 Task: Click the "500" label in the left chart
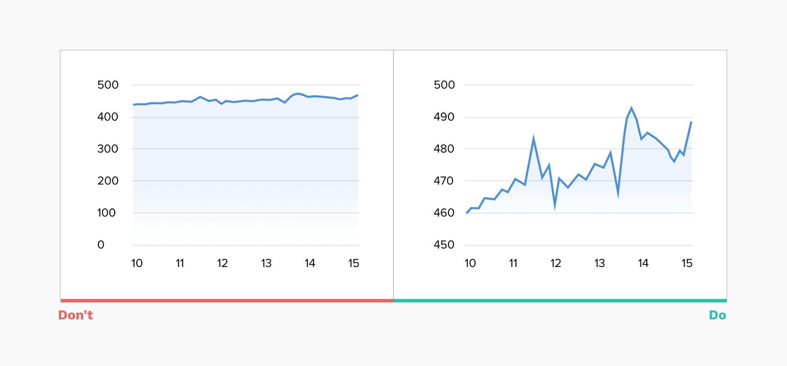tap(108, 85)
